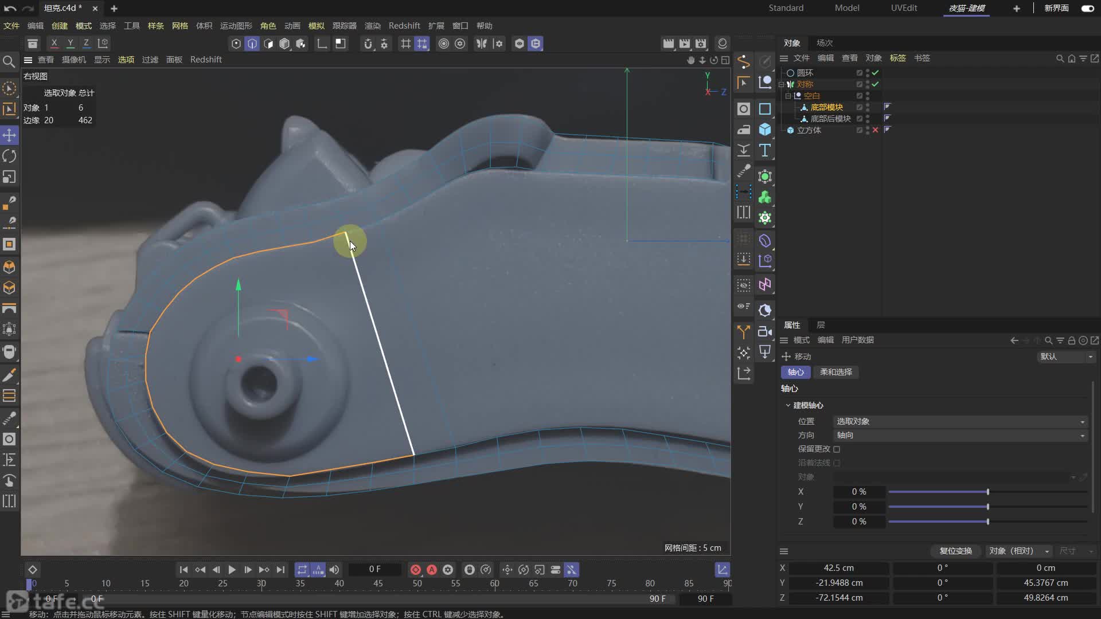
Task: Click the Record active objects button
Action: point(416,570)
